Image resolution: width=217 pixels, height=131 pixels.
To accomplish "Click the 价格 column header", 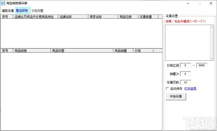I will point(143,51).
